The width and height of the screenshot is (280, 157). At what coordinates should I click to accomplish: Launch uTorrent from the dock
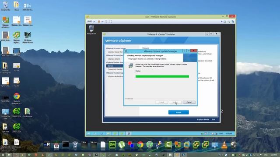point(122,144)
